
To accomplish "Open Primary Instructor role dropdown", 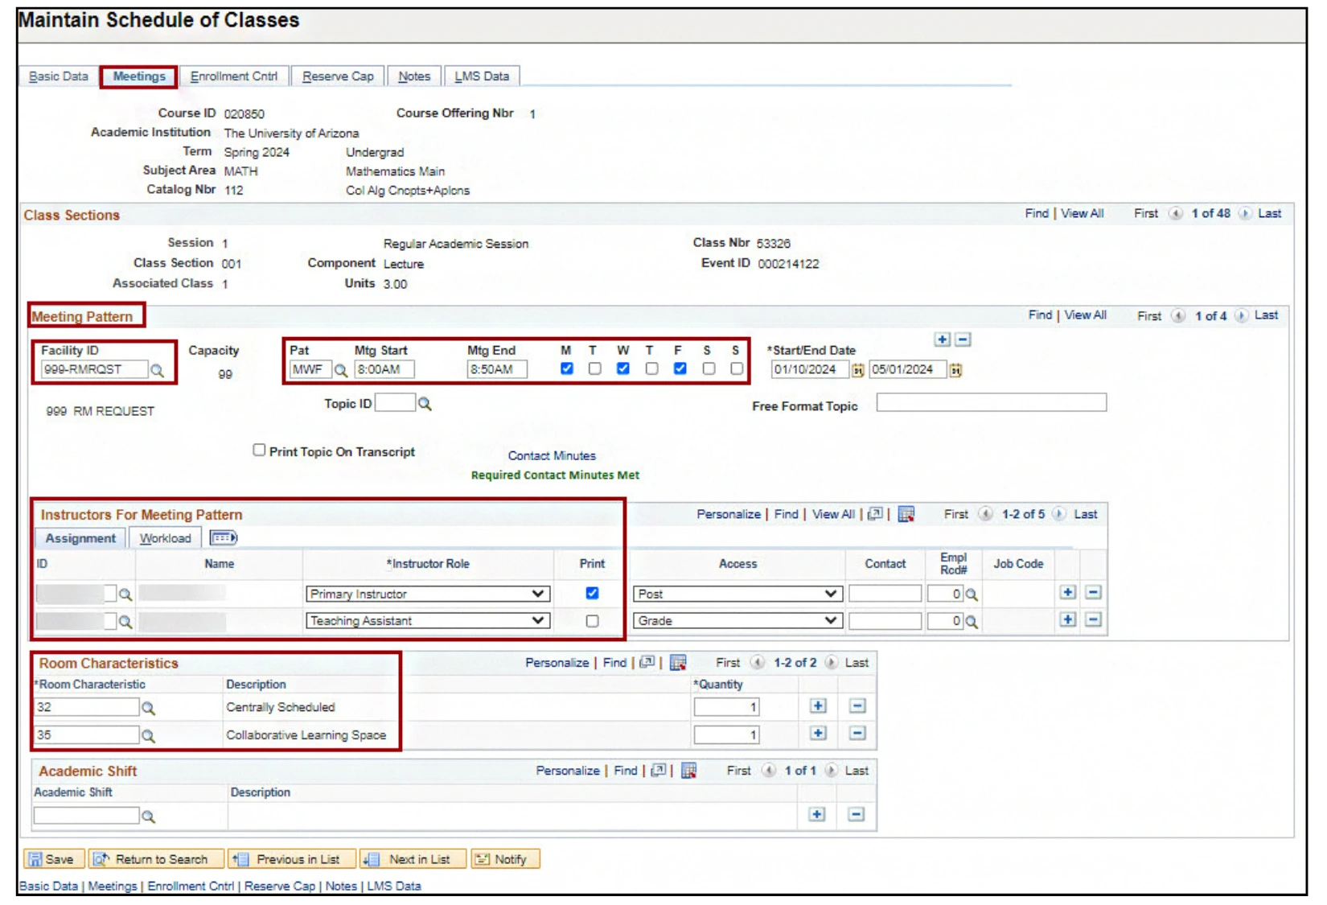I will click(428, 594).
